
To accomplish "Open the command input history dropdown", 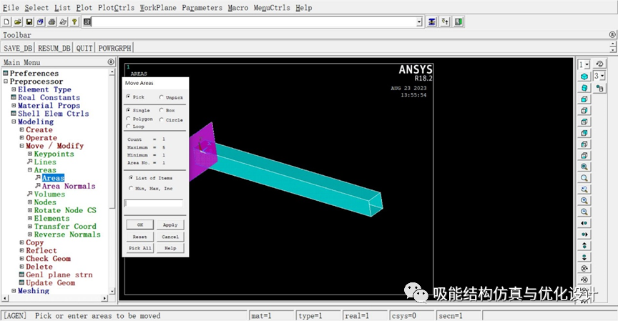I will [419, 22].
